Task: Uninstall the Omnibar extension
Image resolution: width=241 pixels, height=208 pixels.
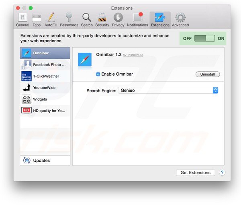Action: pyautogui.click(x=208, y=74)
